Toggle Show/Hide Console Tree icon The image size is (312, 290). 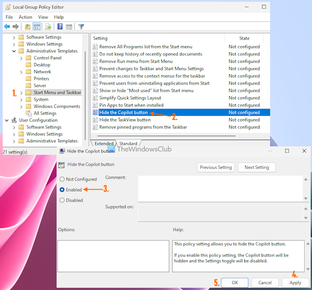[37, 27]
